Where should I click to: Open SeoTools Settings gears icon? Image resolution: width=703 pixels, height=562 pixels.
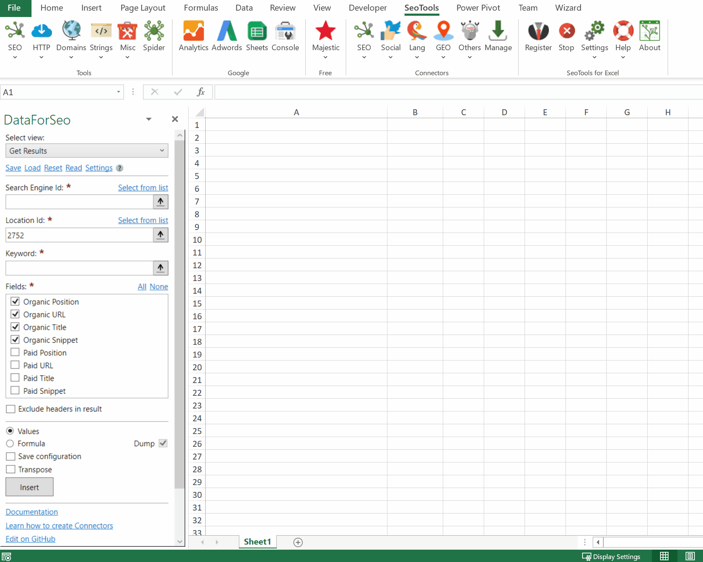pyautogui.click(x=594, y=31)
